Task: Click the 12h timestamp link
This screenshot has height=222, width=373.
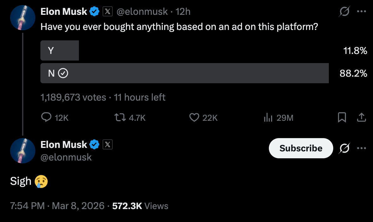Action: click(x=183, y=12)
